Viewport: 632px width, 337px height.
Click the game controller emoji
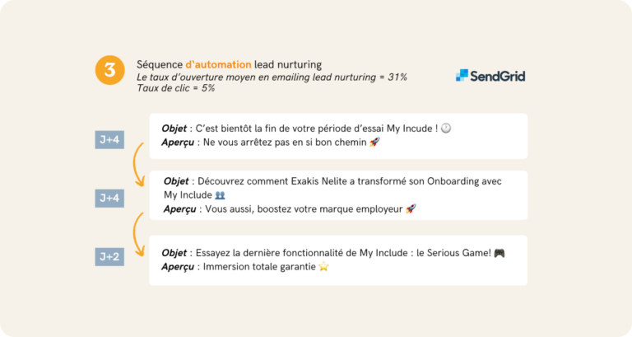coord(498,253)
